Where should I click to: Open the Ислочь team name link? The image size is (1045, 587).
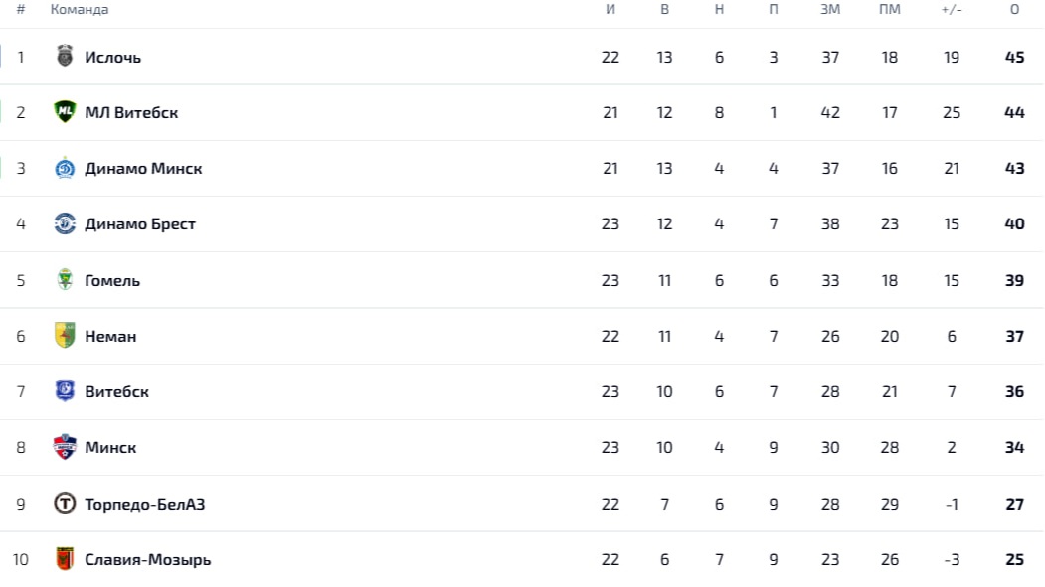pyautogui.click(x=112, y=58)
